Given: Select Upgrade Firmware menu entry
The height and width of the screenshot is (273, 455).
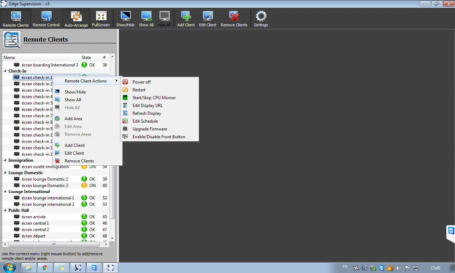Looking at the screenshot, I should (150, 129).
